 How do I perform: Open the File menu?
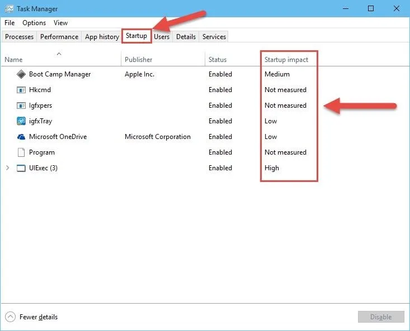point(10,23)
